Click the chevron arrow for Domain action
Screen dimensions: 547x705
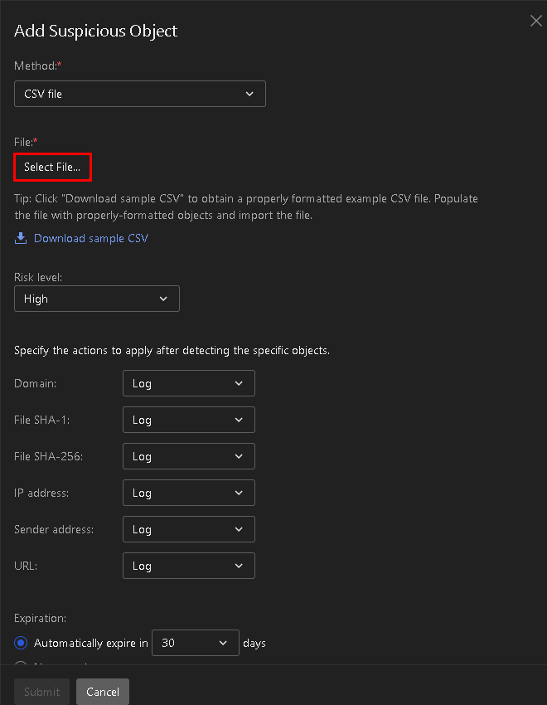tap(239, 383)
